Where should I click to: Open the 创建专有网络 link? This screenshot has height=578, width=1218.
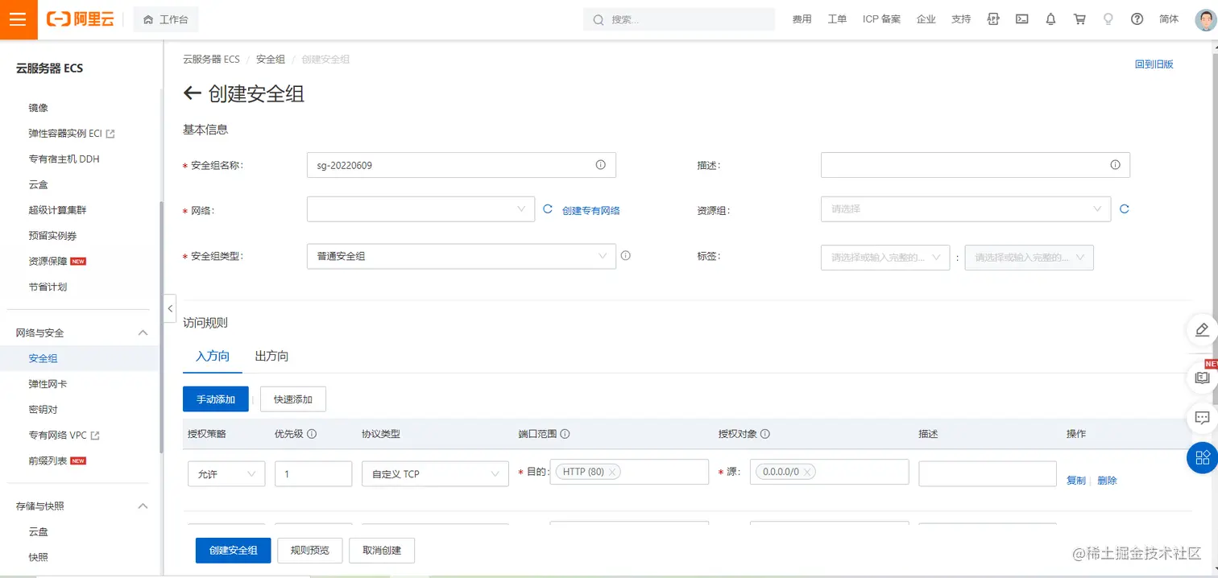click(591, 210)
